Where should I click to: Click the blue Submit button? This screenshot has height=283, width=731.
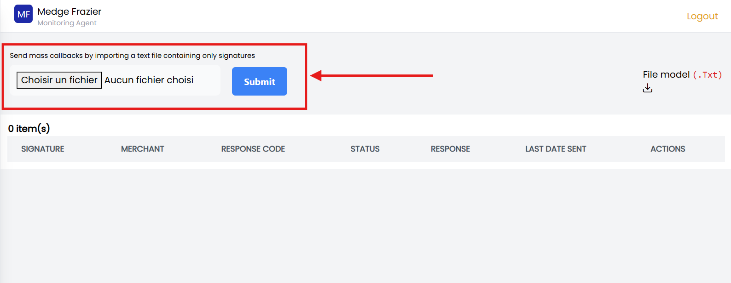pyautogui.click(x=259, y=81)
